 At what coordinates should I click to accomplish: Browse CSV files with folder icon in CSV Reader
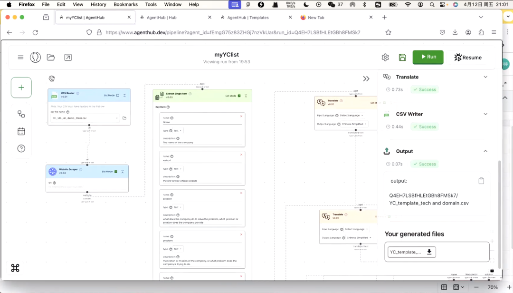[x=124, y=118]
